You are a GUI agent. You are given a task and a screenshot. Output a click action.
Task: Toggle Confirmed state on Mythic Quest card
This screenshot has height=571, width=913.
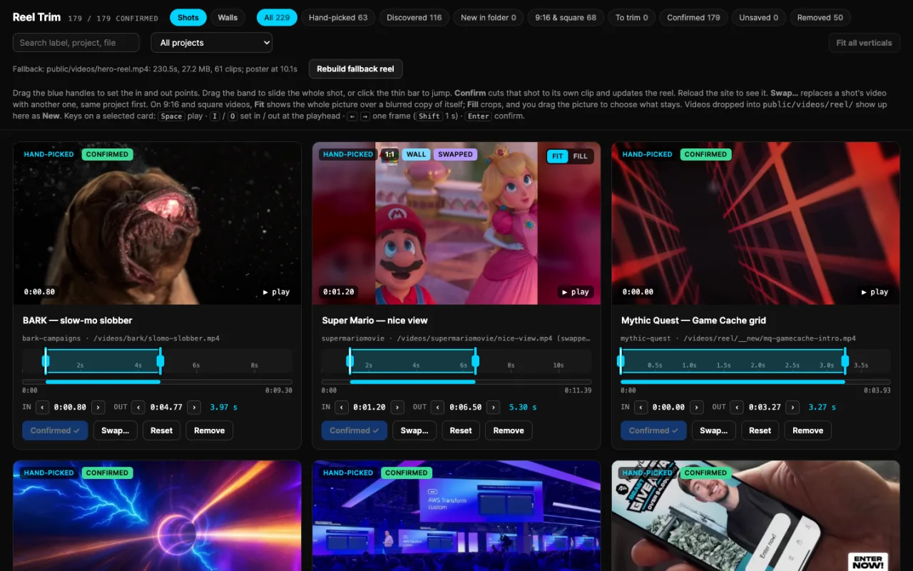[653, 430]
